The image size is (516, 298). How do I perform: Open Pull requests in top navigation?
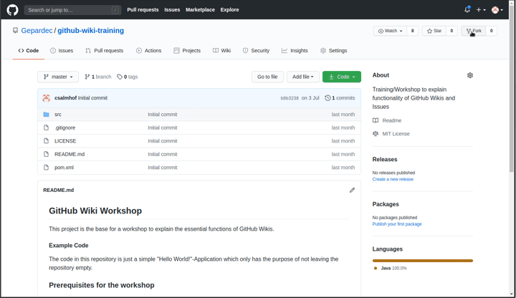pyautogui.click(x=143, y=10)
